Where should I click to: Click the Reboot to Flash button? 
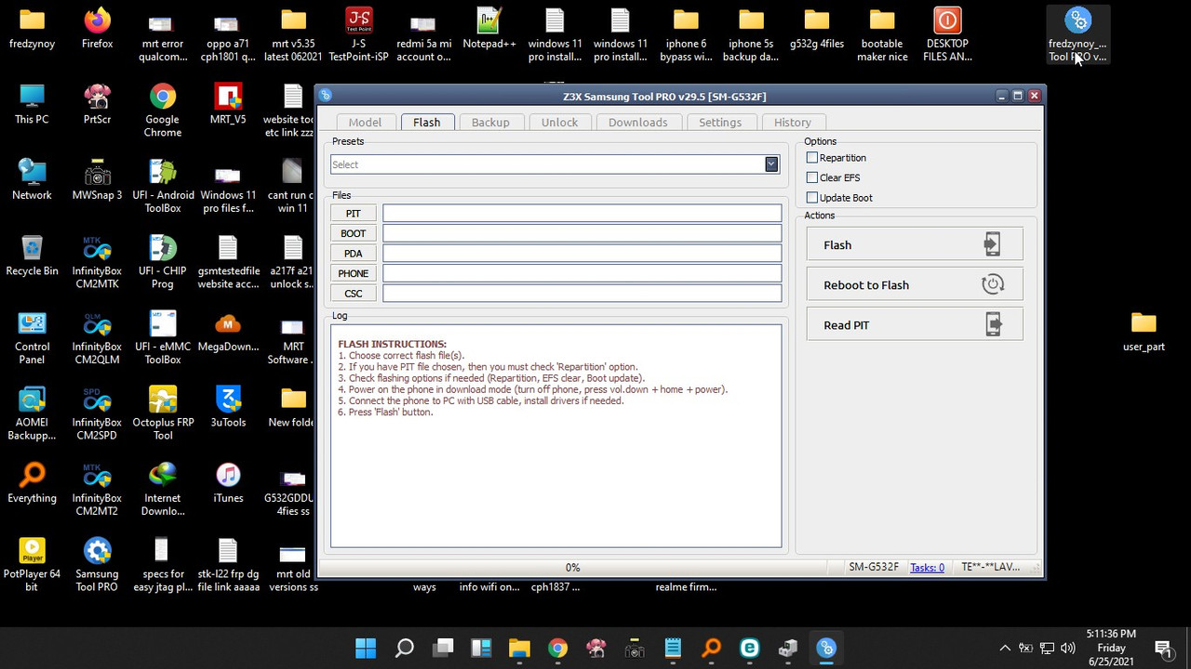click(915, 284)
